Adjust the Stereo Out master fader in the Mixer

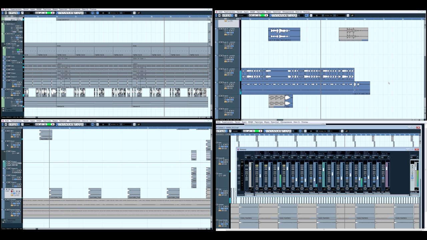click(x=416, y=168)
